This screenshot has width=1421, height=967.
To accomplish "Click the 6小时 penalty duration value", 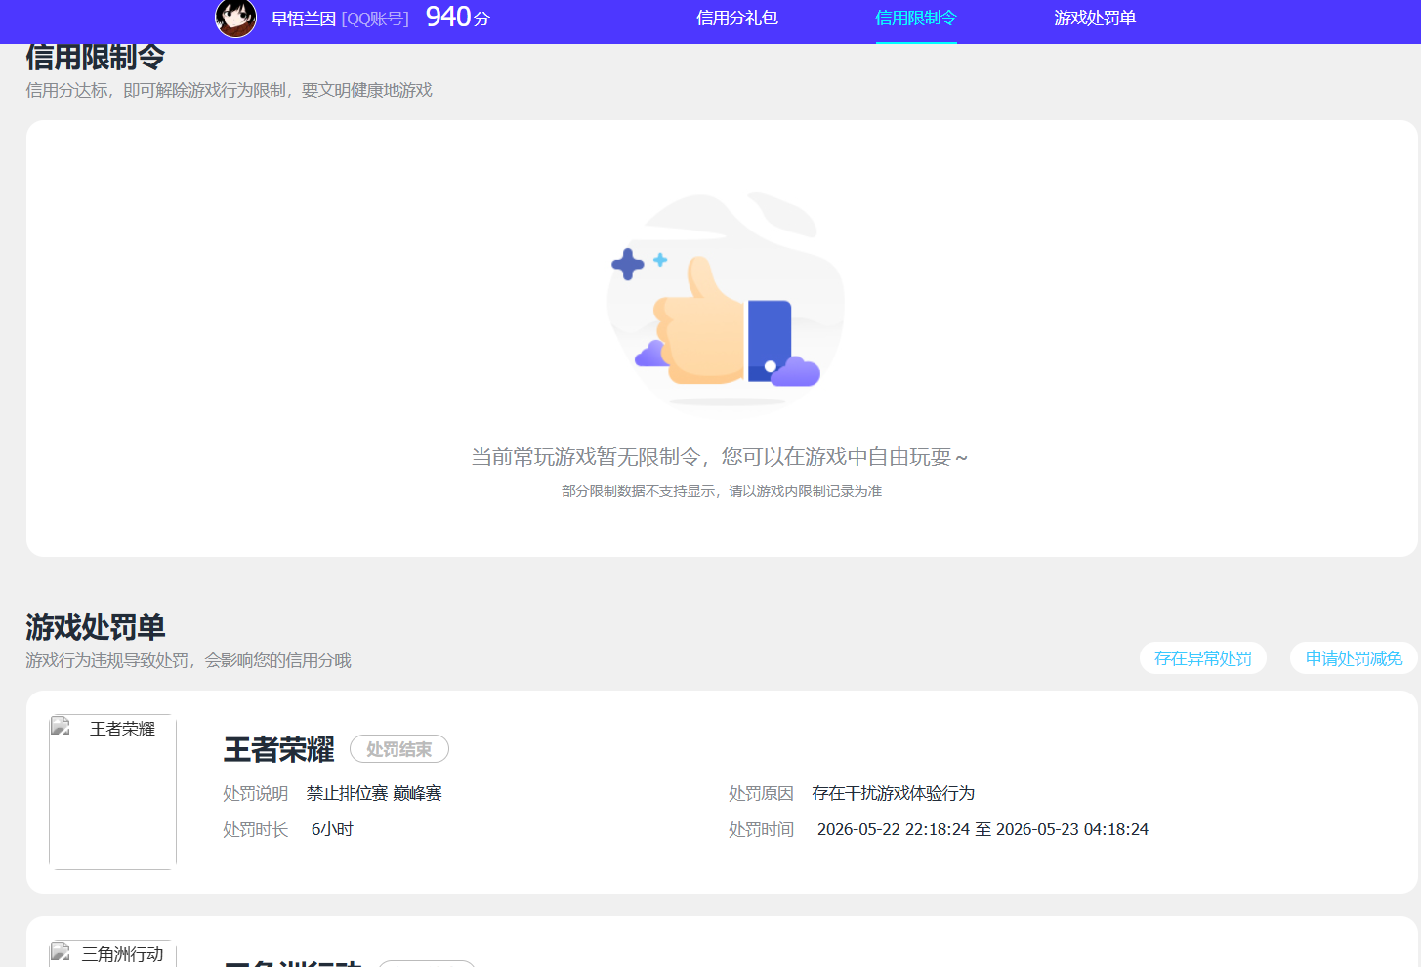I will coord(332,829).
